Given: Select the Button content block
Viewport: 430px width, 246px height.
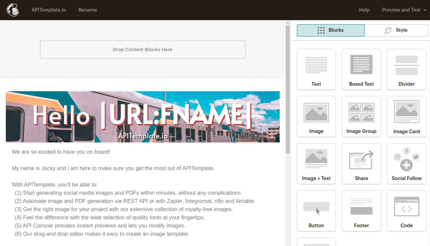Looking at the screenshot, I should [316, 211].
